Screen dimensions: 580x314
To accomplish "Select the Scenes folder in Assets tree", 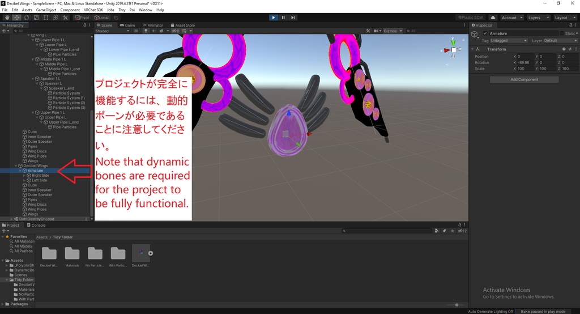I will [21, 275].
